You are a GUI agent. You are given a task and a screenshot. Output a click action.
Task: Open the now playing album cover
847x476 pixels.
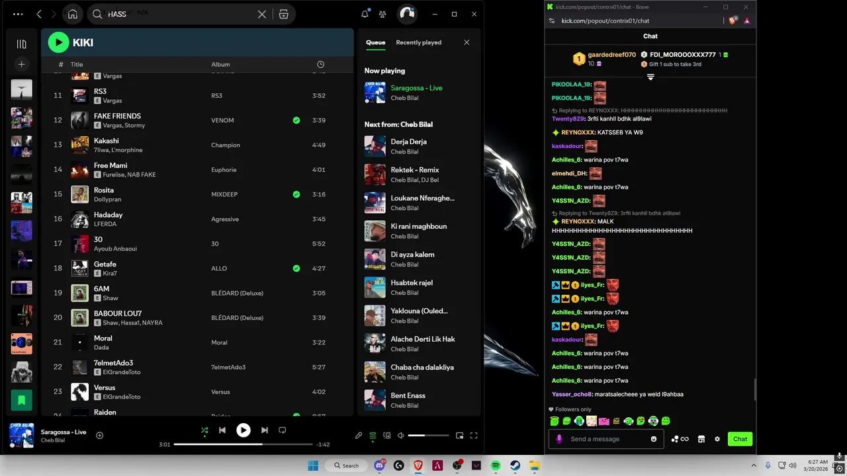click(x=21, y=436)
